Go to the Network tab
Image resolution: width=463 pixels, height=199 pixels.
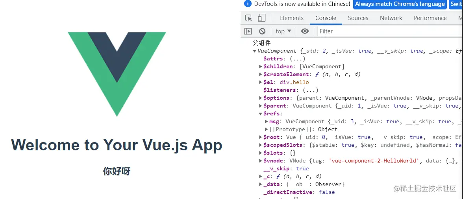click(x=391, y=18)
